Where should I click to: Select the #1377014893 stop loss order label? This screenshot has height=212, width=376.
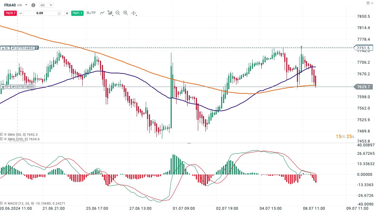pos(23,48)
